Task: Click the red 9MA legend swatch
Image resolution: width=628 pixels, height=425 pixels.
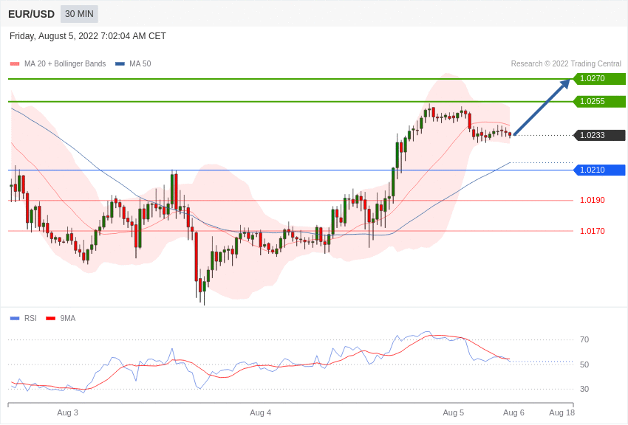Action: pos(51,319)
